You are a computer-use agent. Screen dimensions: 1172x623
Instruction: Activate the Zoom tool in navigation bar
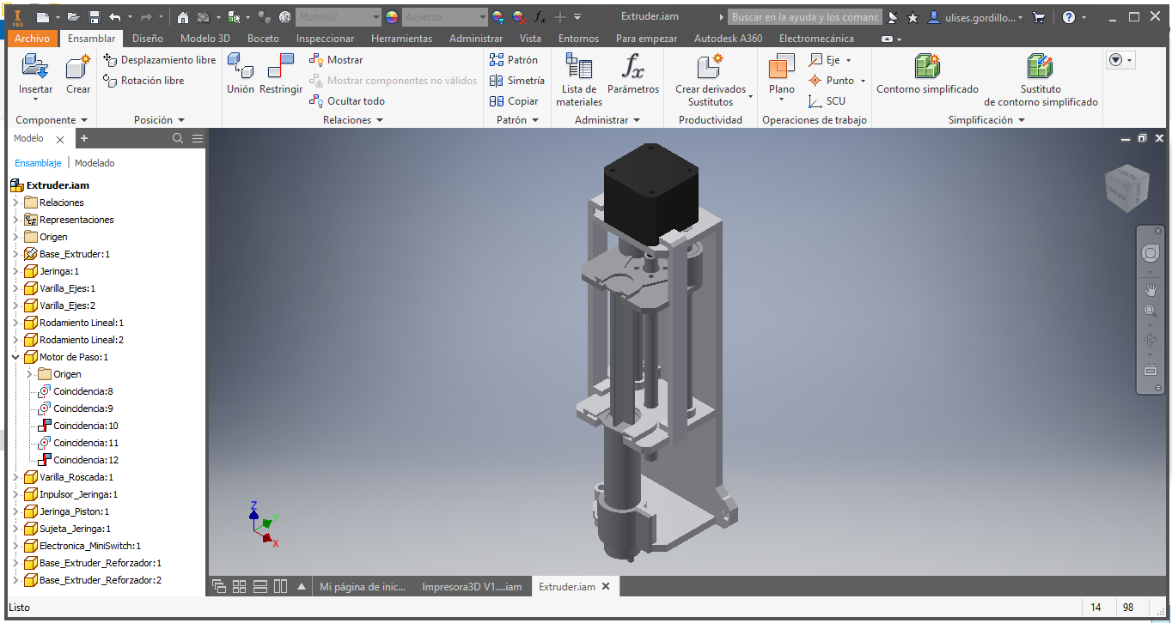1151,311
